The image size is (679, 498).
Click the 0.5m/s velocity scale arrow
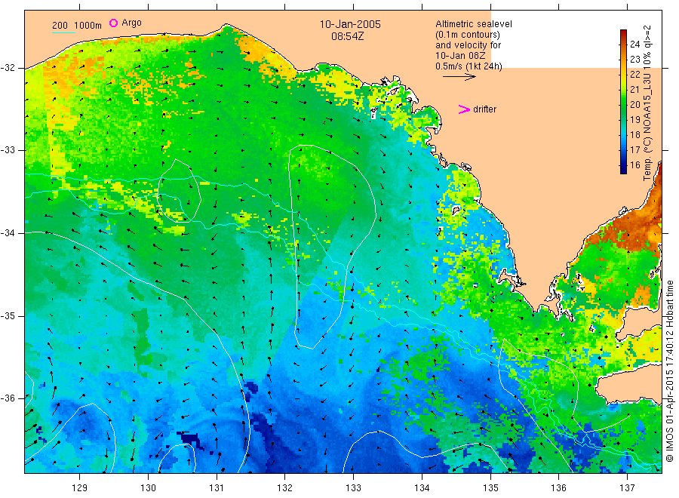click(x=459, y=77)
